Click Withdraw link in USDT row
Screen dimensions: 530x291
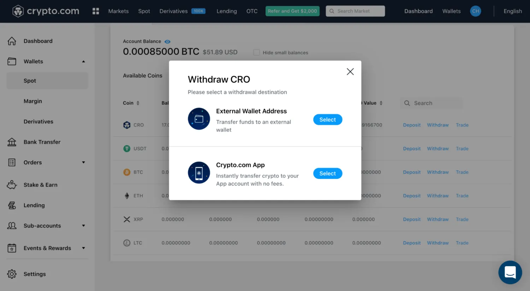pos(438,149)
